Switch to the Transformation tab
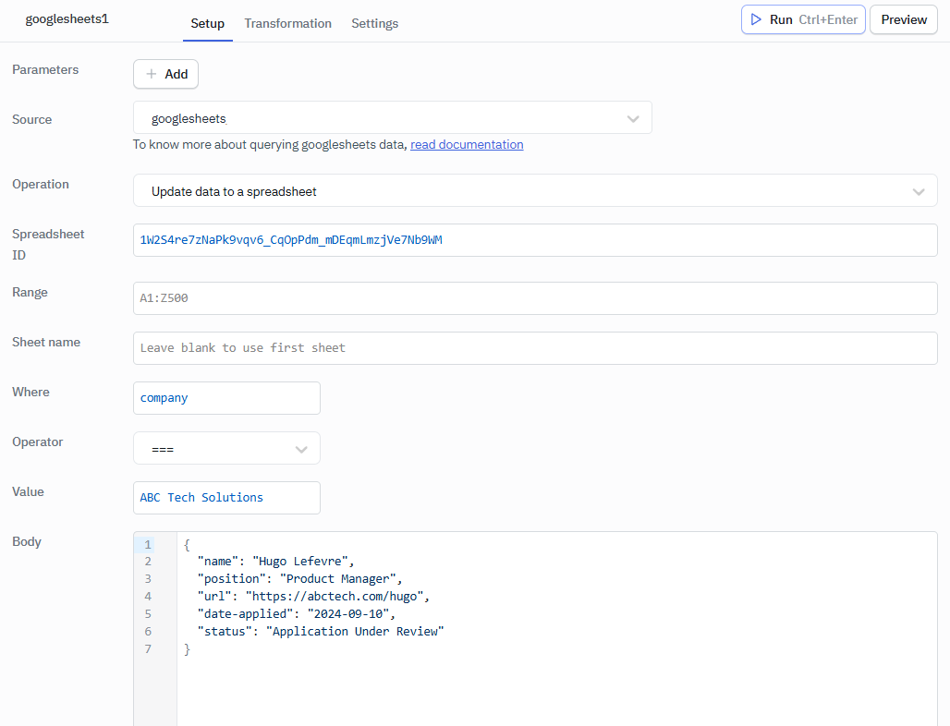Image resolution: width=950 pixels, height=726 pixels. pyautogui.click(x=287, y=23)
